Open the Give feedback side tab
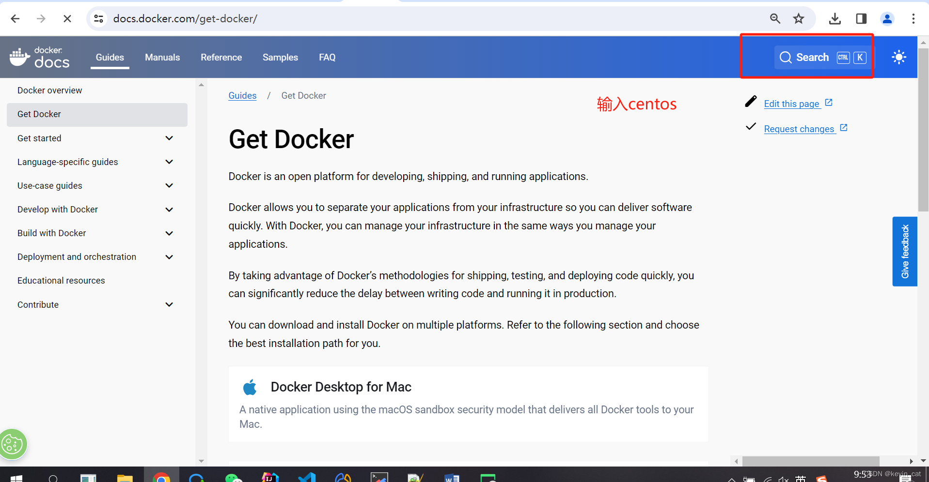The image size is (929, 482). (905, 251)
